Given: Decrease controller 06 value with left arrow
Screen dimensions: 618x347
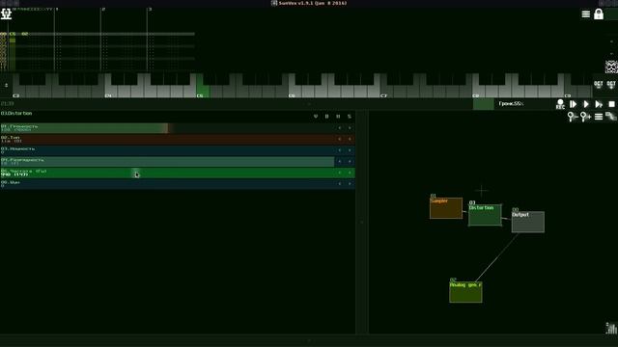Looking at the screenshot, I should coord(340,184).
